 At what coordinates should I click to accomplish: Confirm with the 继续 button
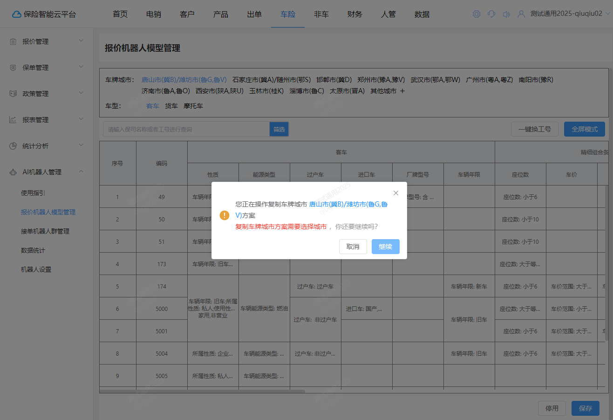point(386,247)
